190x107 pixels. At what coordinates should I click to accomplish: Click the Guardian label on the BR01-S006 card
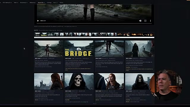[67, 100]
